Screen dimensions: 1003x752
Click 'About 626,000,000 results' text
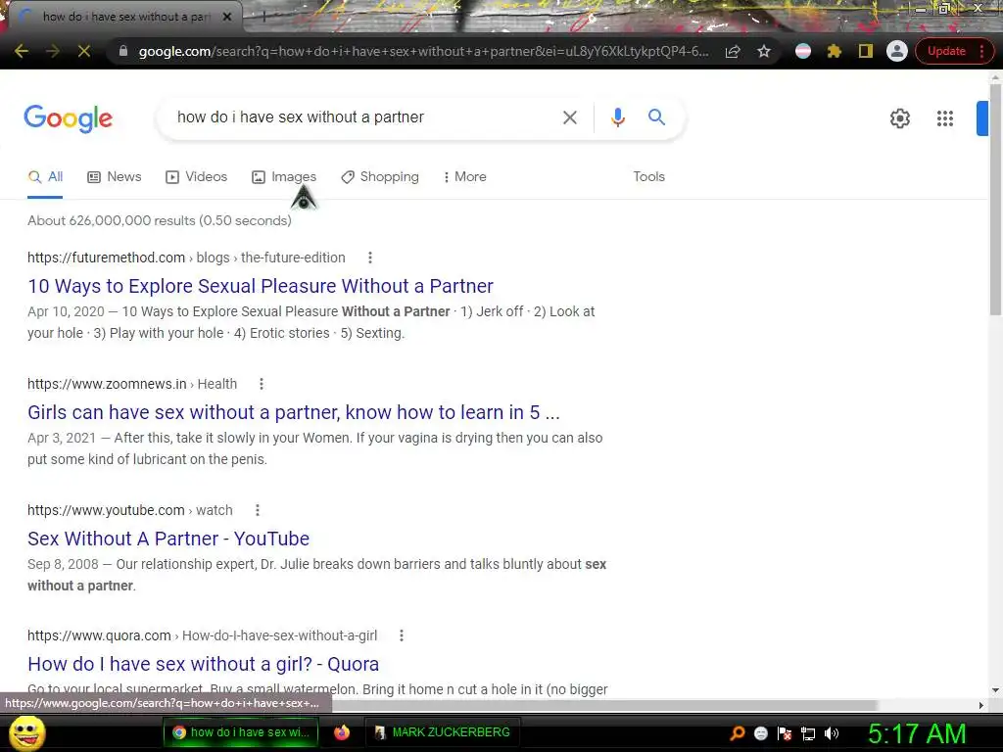pos(160,220)
